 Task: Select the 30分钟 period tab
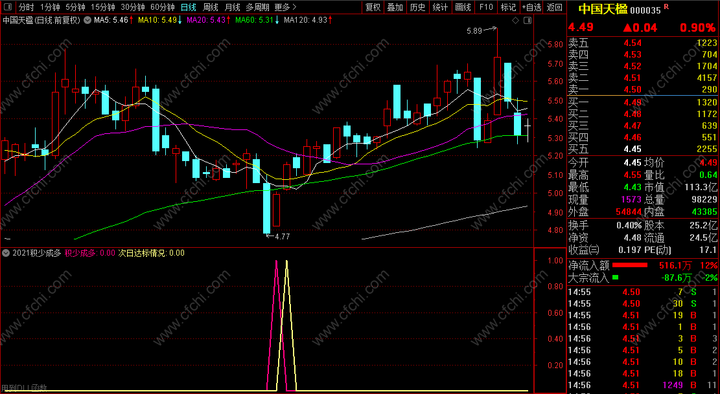133,7
